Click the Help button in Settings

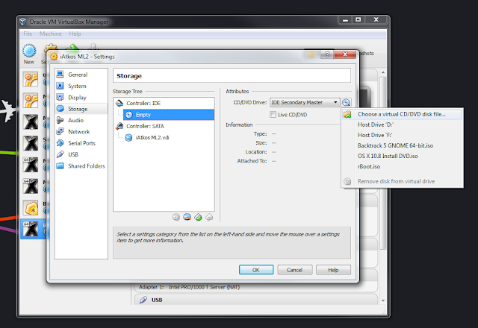coord(333,270)
